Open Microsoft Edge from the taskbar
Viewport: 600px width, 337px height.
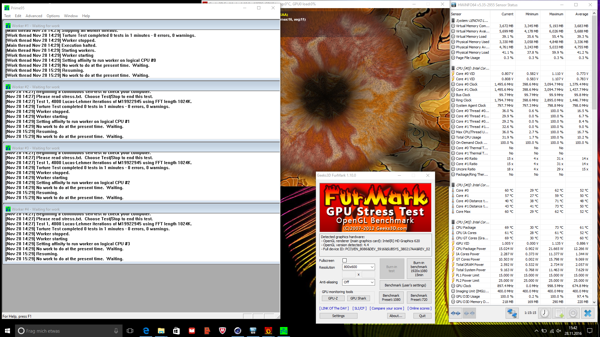[146, 331]
